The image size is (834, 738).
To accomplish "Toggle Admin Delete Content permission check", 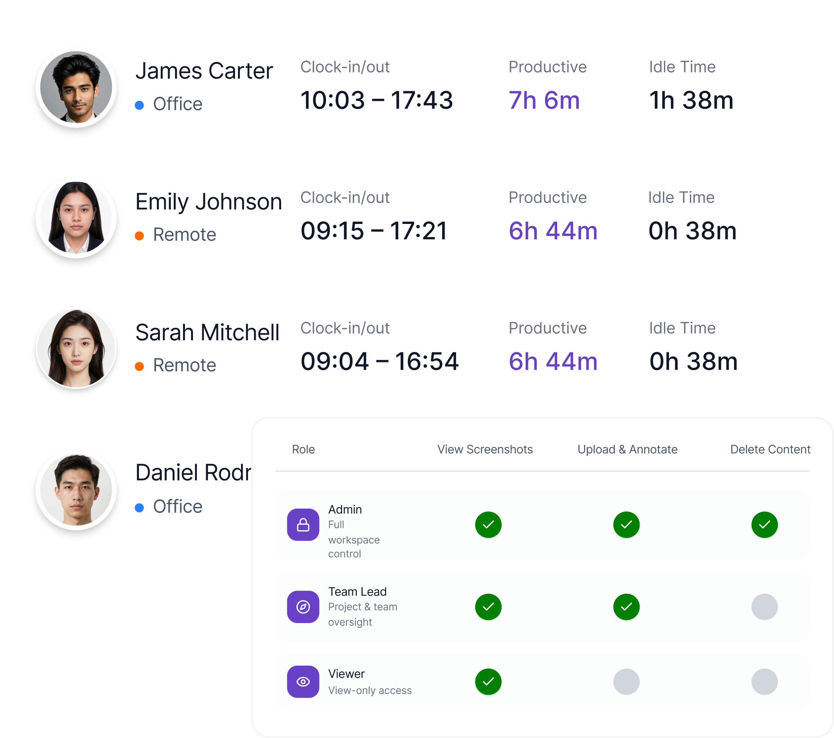I will (764, 524).
